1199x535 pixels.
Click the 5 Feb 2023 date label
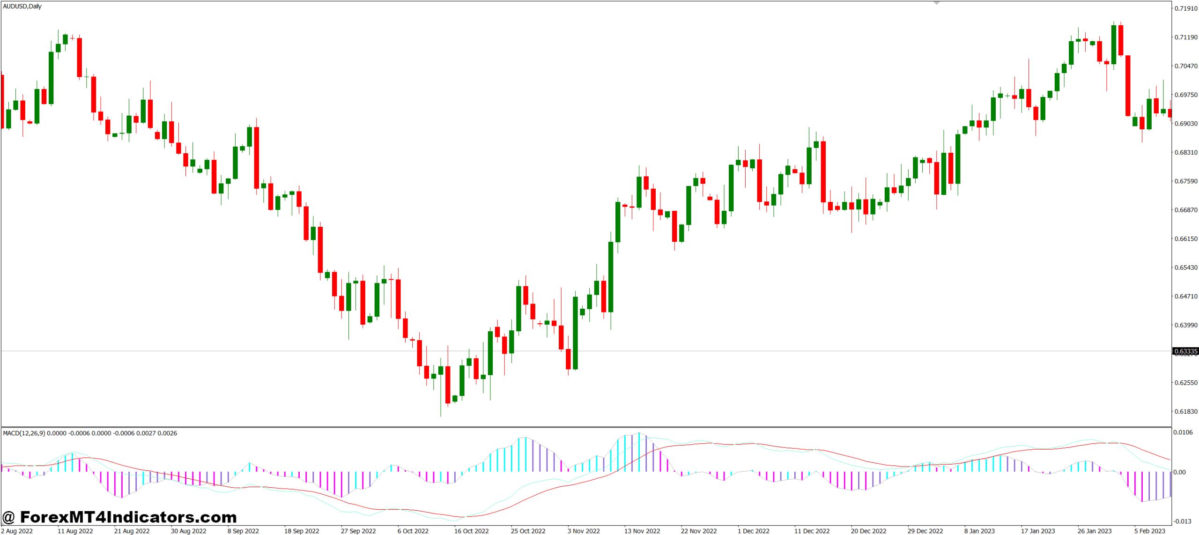pos(1149,531)
